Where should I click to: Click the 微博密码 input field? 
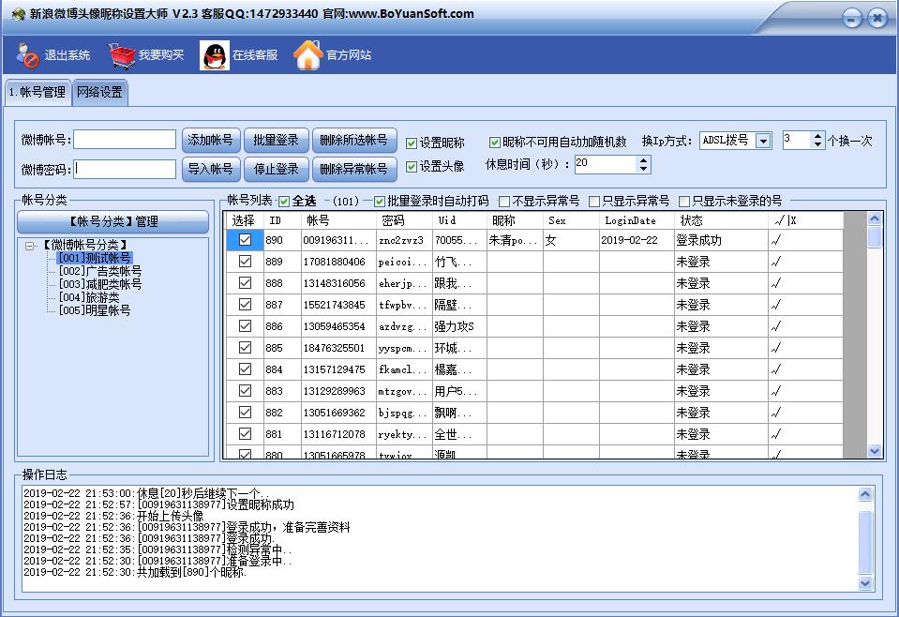[125, 169]
